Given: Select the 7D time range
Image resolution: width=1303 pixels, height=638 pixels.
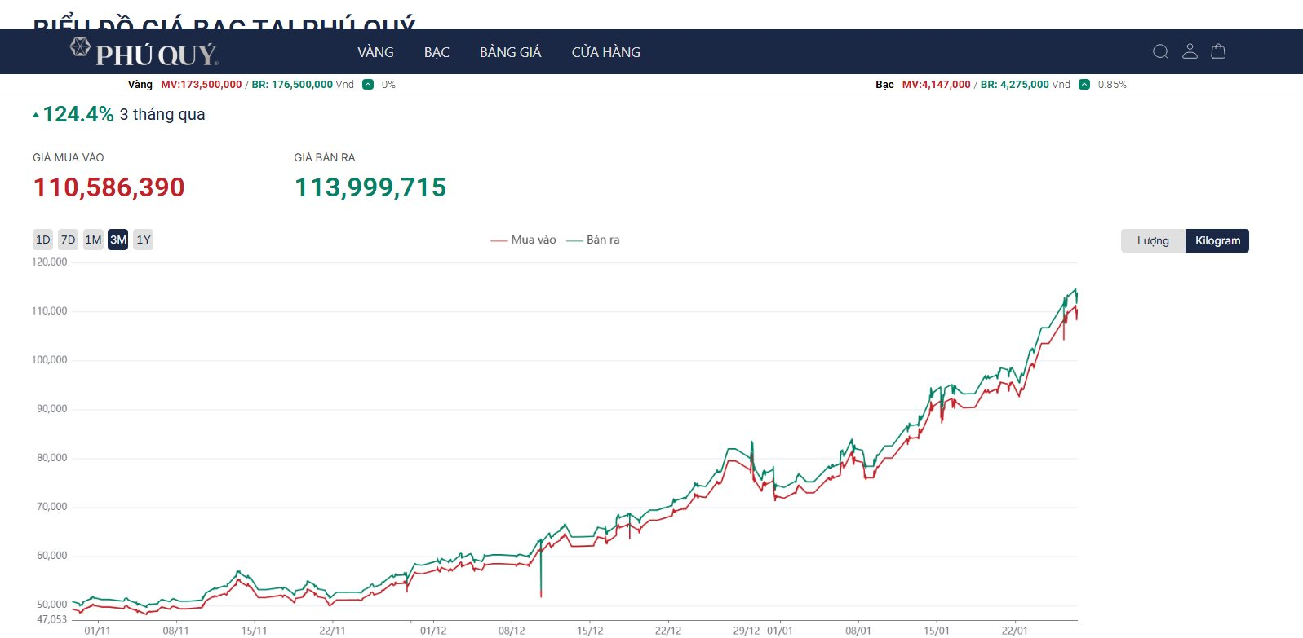Looking at the screenshot, I should (x=69, y=240).
